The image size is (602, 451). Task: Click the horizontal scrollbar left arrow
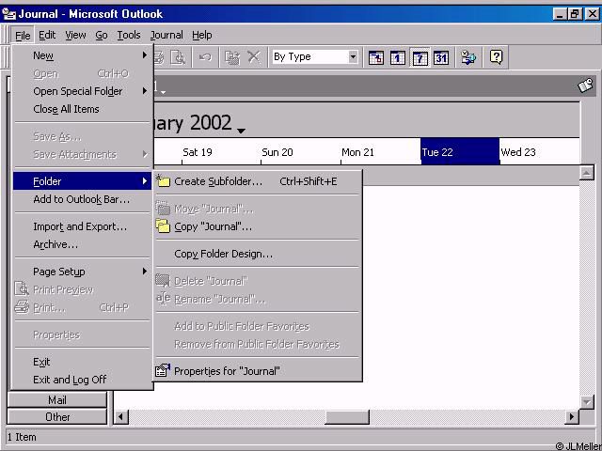121,416
